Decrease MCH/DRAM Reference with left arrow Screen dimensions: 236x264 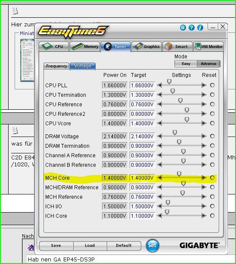tap(159, 187)
